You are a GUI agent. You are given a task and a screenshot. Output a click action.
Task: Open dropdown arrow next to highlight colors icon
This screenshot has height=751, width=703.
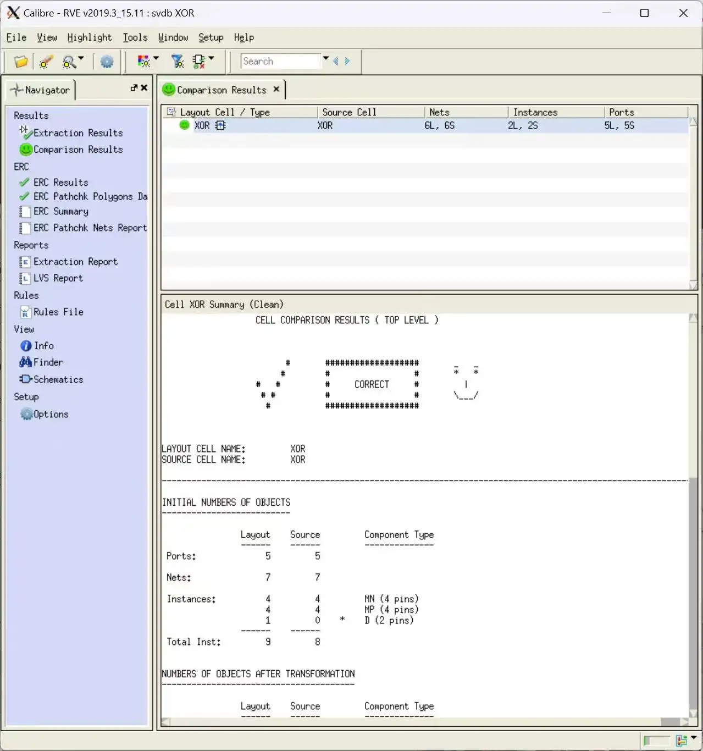point(156,58)
